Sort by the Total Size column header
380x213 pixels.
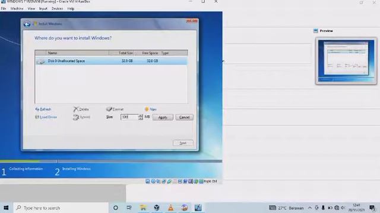point(122,53)
